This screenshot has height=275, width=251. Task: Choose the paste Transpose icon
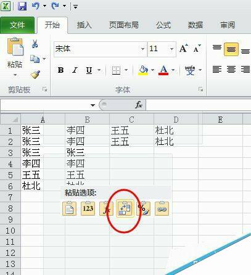pos(125,208)
